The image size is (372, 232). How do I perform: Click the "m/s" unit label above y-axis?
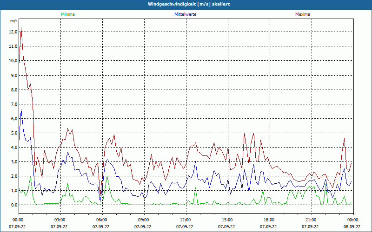coord(13,21)
